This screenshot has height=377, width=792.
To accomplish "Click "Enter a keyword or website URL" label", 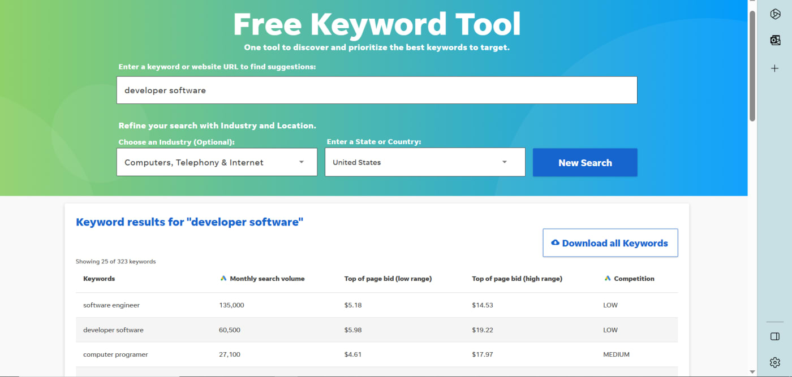I will (x=217, y=67).
